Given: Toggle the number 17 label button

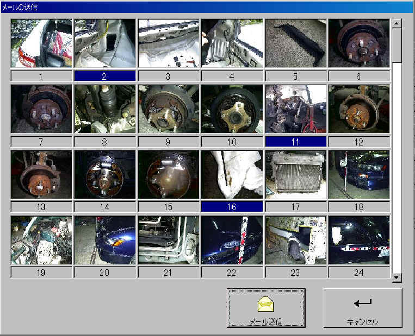Looking at the screenshot, I should (296, 207).
